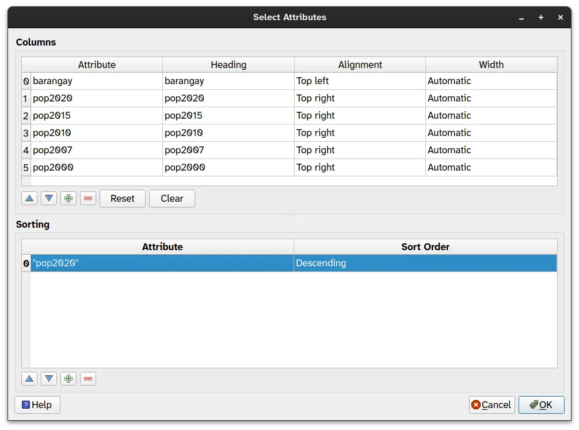Add a new column with green plus

[x=68, y=198]
